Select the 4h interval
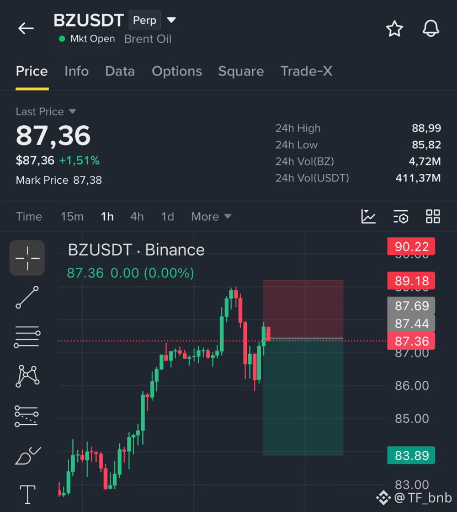The width and height of the screenshot is (457, 512). (137, 216)
